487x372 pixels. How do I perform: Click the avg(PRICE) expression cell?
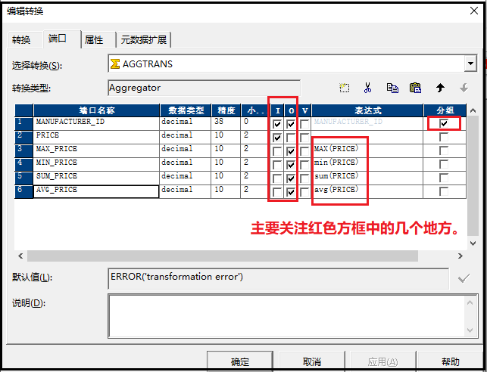click(x=367, y=191)
